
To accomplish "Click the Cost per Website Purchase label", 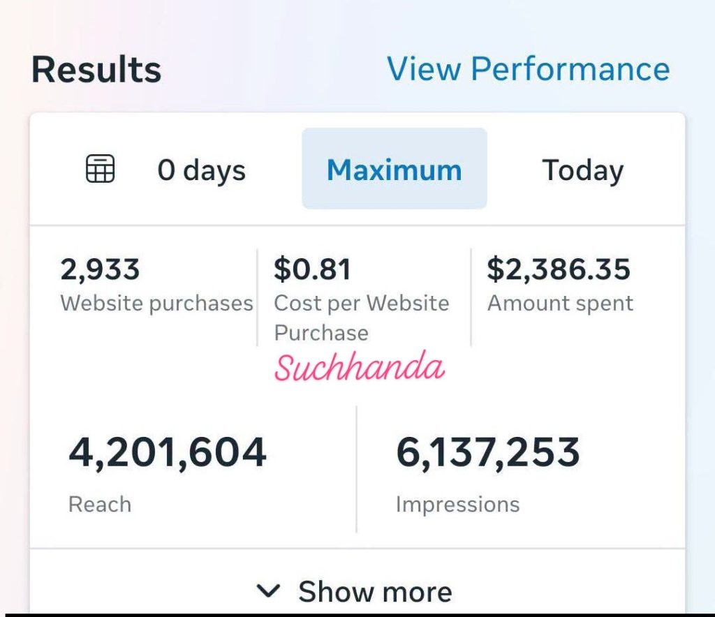I will [x=362, y=318].
